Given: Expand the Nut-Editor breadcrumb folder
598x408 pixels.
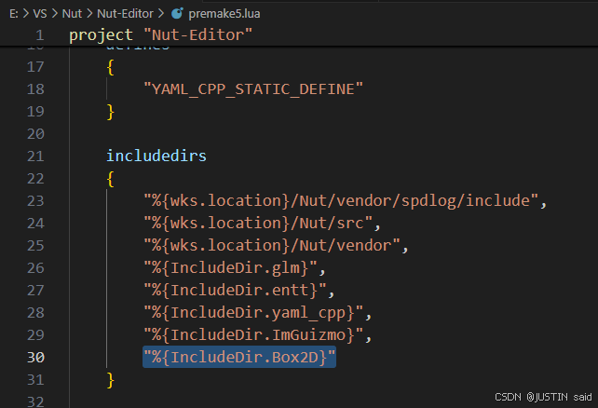Looking at the screenshot, I should pyautogui.click(x=122, y=13).
